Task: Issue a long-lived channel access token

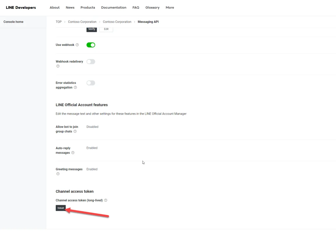Action: coord(61,208)
